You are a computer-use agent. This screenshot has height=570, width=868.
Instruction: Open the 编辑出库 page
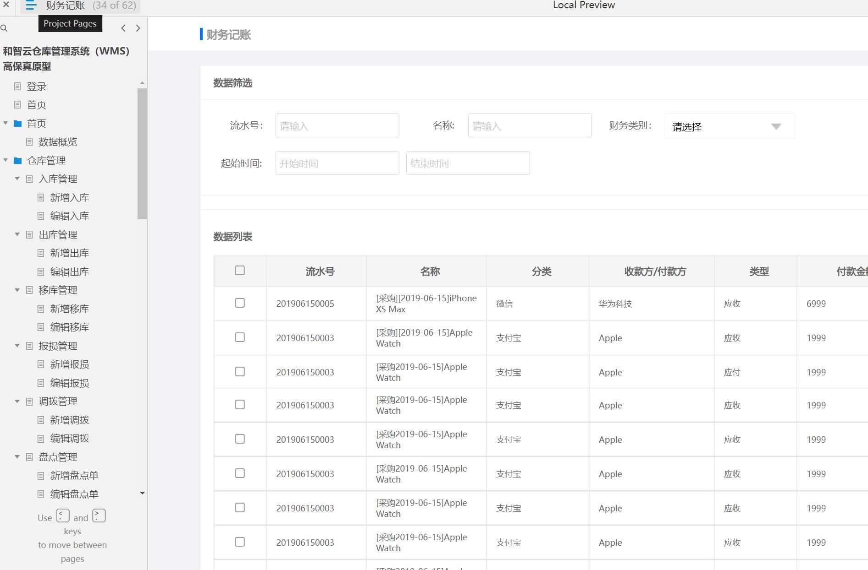point(69,272)
